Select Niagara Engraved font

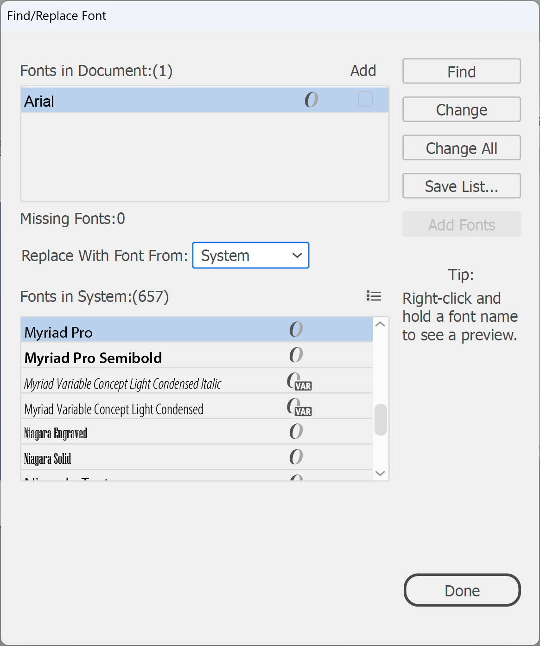(x=197, y=432)
